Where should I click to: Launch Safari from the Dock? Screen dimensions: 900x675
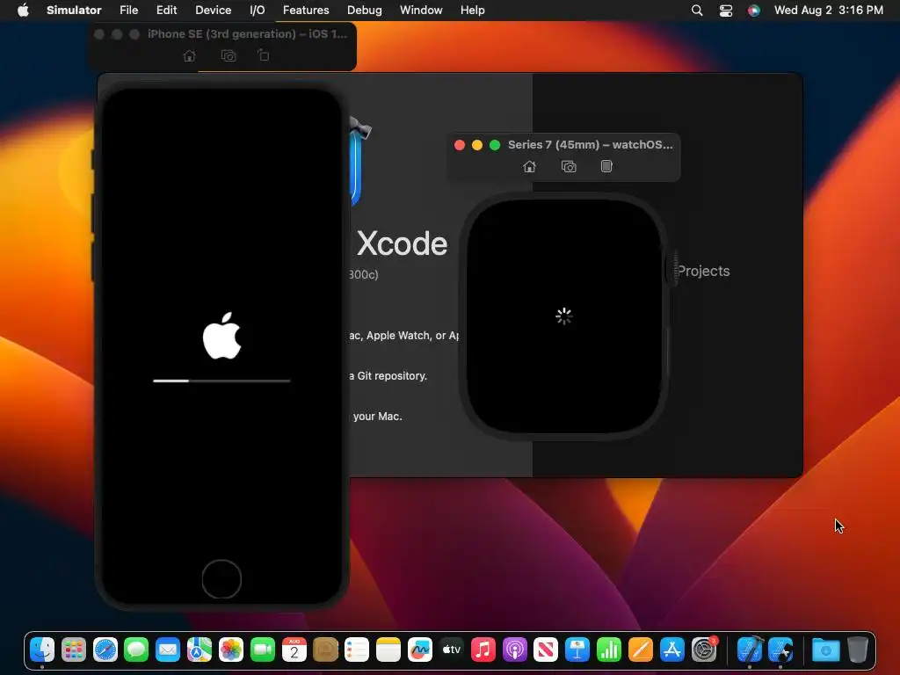coord(105,650)
